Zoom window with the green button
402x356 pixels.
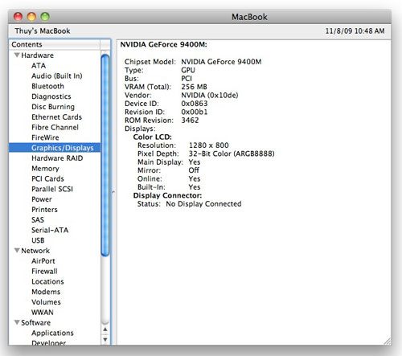45,17
